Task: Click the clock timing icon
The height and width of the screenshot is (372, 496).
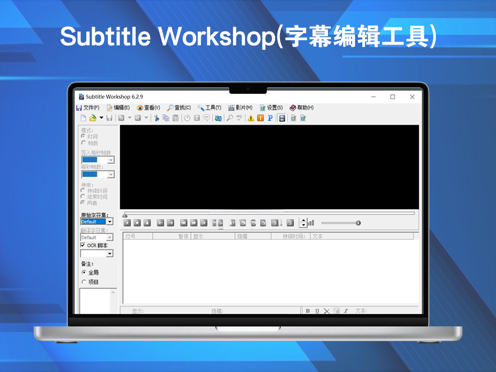Action: (187, 118)
